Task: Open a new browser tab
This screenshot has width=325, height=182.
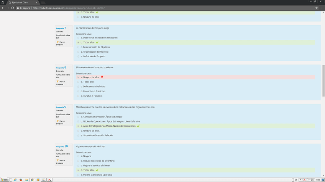Action: (x=43, y=2)
